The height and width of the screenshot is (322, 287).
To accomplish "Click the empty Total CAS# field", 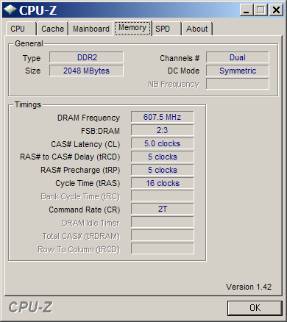I will (x=163, y=235).
